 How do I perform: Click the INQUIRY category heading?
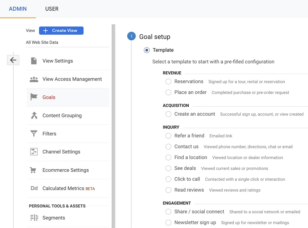tap(171, 127)
